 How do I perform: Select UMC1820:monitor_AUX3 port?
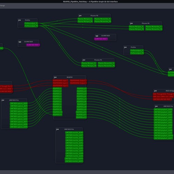74,141
